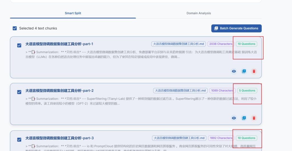Image resolution: width=292 pixels, height=151 pixels.
Task: Click the 1089 Characters tag on part-2
Action: [x=222, y=91]
